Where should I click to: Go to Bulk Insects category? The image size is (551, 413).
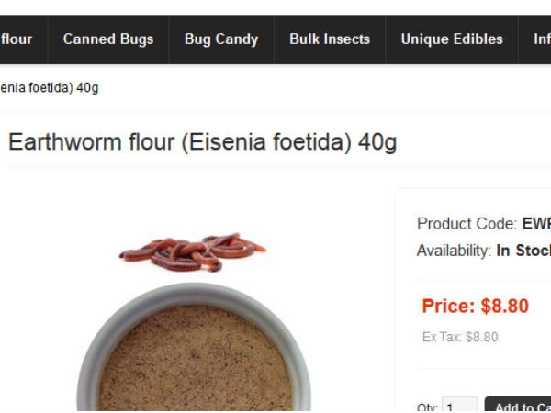(330, 39)
